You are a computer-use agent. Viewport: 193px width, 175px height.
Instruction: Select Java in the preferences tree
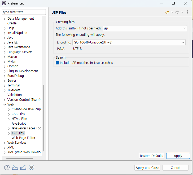tap(10, 38)
